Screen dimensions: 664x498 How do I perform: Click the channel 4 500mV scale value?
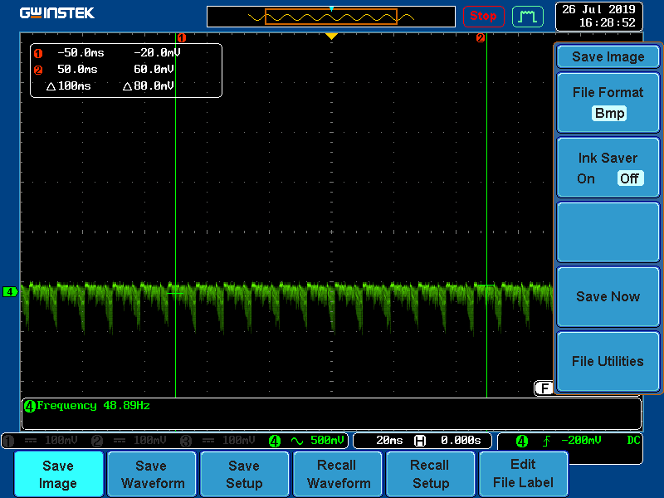(327, 441)
